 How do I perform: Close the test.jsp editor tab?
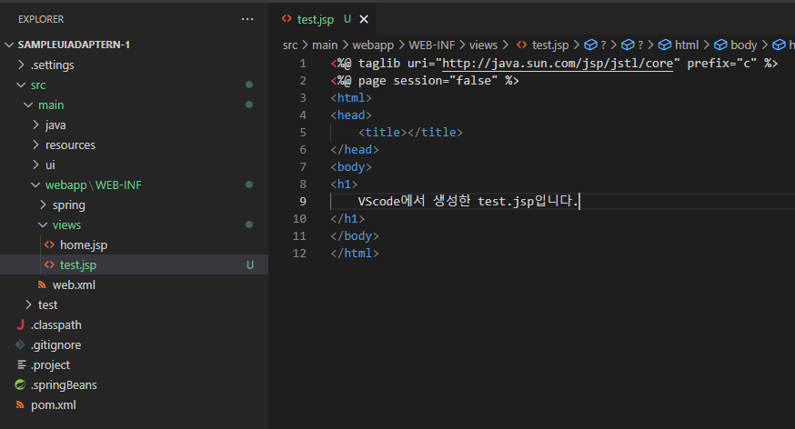coord(364,19)
